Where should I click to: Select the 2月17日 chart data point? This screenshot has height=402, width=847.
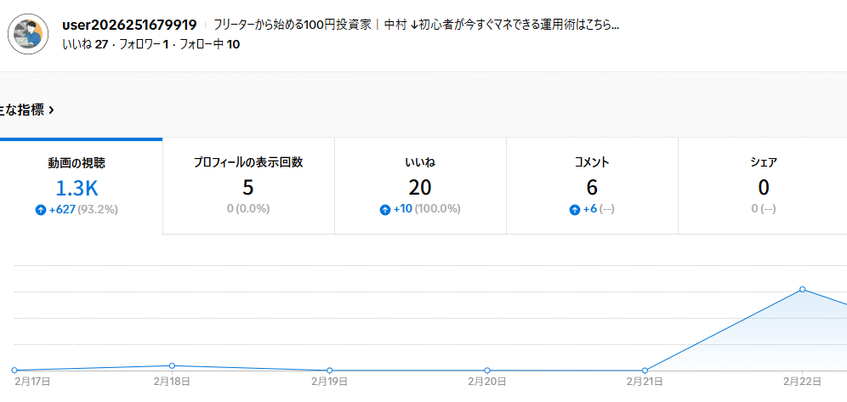tap(14, 371)
